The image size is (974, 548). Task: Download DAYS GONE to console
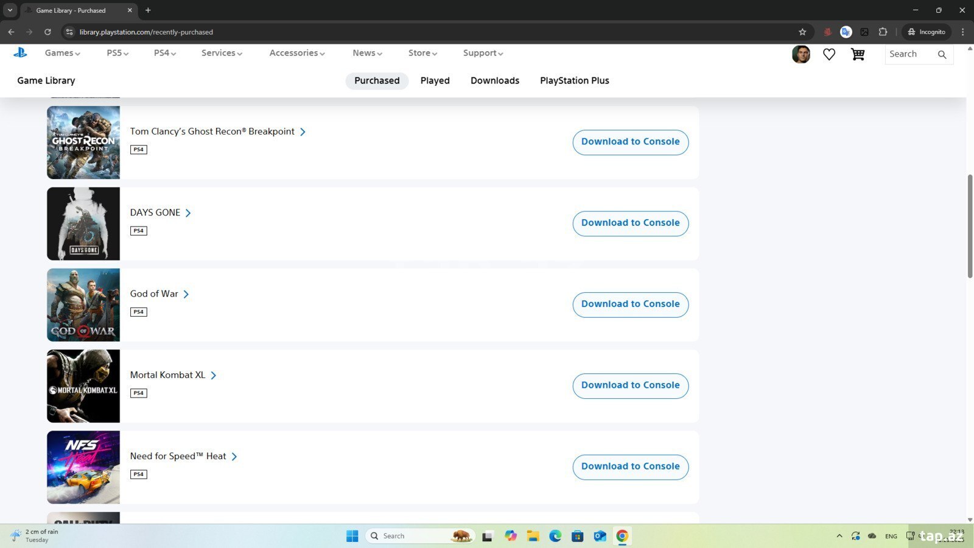(630, 223)
